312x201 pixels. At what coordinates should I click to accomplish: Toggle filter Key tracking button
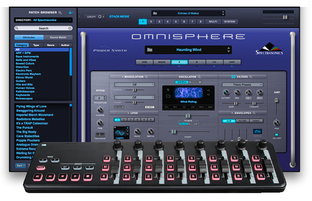tap(248, 98)
